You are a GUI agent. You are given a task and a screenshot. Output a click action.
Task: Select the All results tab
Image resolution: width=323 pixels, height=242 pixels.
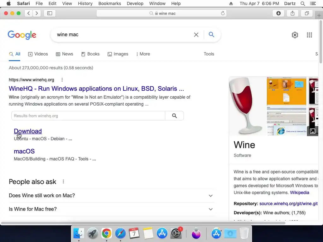pos(15,54)
